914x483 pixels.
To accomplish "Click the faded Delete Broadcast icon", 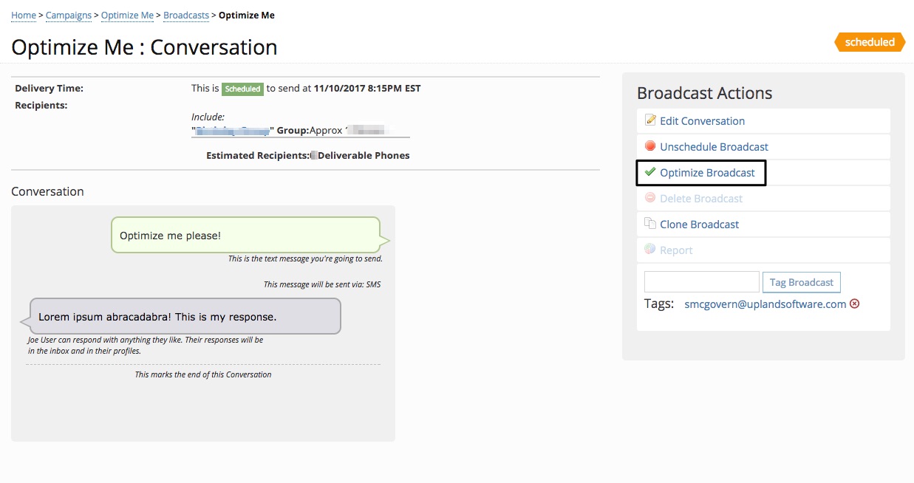I will pyautogui.click(x=650, y=198).
